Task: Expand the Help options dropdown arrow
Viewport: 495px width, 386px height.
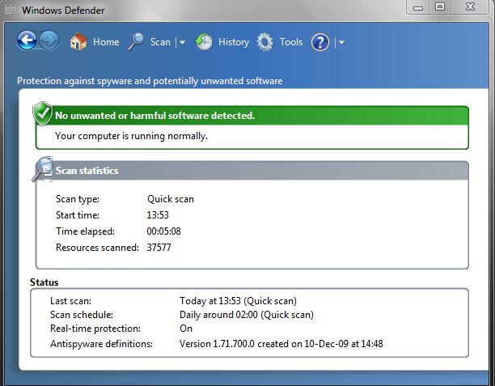Action: (341, 42)
